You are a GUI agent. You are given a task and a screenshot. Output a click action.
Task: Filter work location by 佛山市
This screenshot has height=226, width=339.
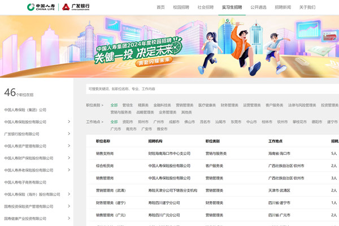[x=190, y=122]
